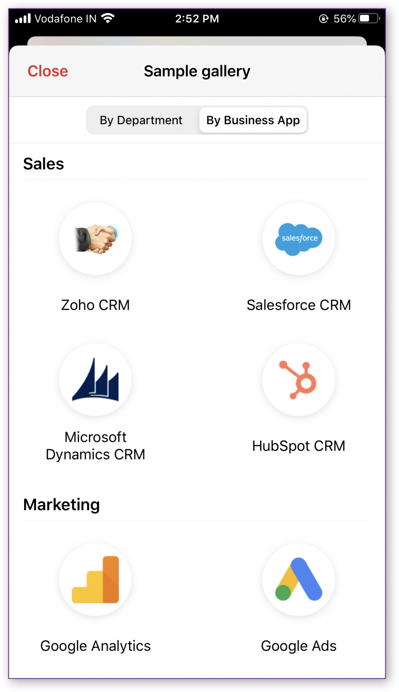Select the By Business App tab
The width and height of the screenshot is (399, 692).
tap(253, 120)
